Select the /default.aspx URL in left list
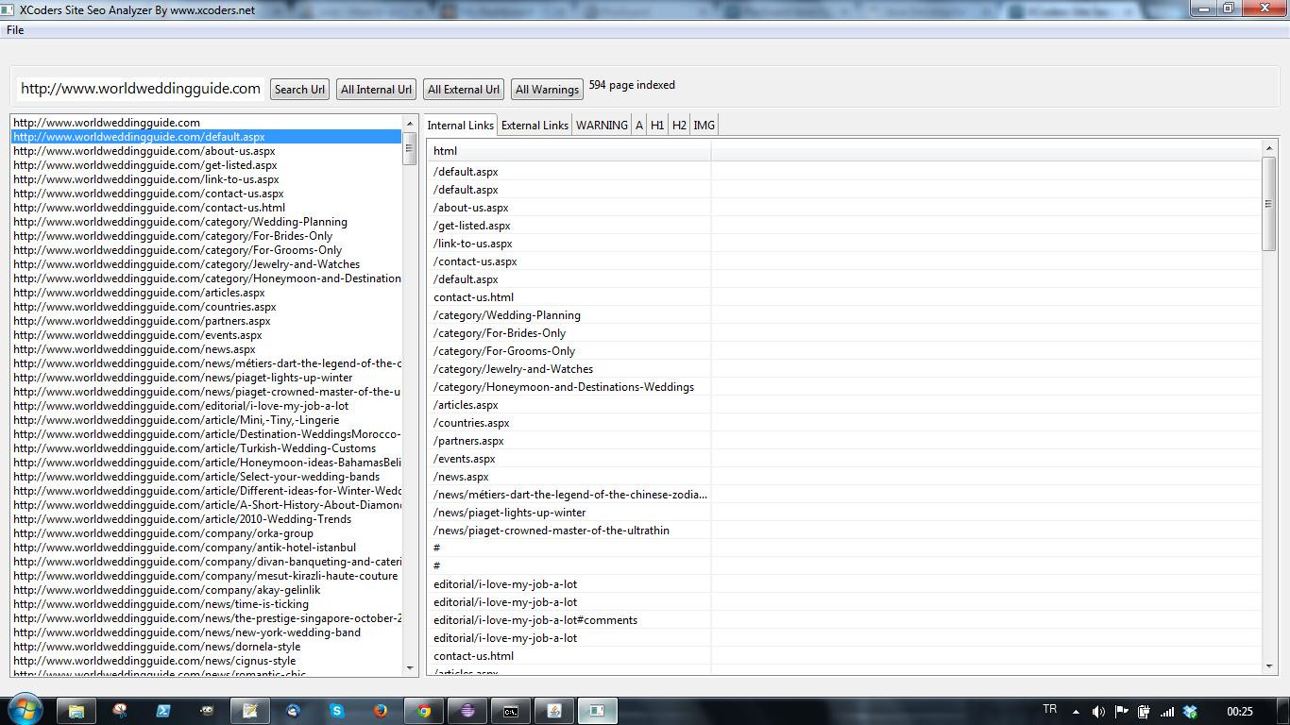Image resolution: width=1290 pixels, height=725 pixels. (x=207, y=136)
